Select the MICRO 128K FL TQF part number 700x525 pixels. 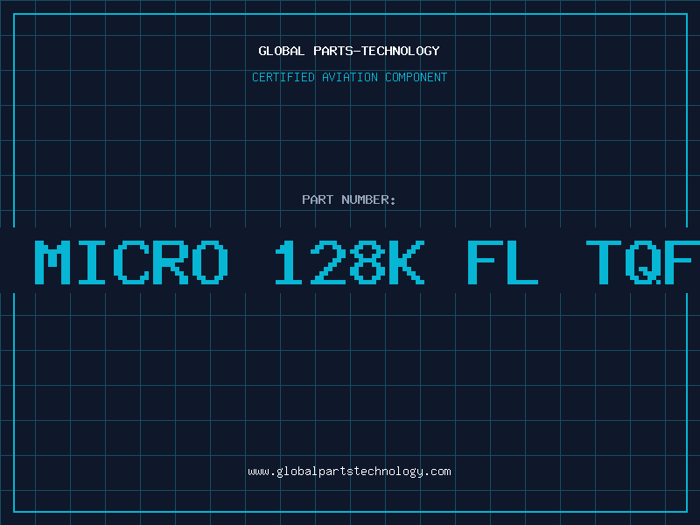click(367, 262)
